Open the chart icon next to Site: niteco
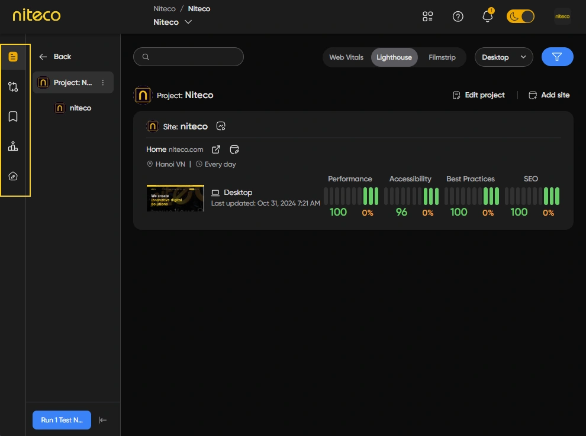586x436 pixels. click(221, 126)
